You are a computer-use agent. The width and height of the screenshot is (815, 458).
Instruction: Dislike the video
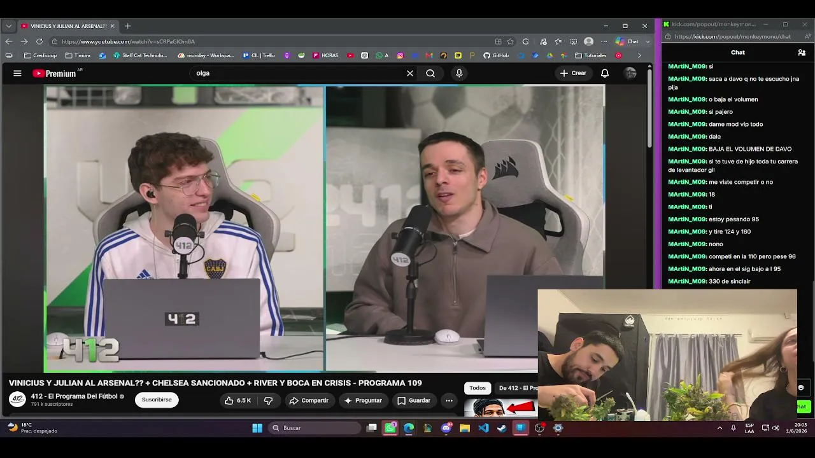coord(269,401)
